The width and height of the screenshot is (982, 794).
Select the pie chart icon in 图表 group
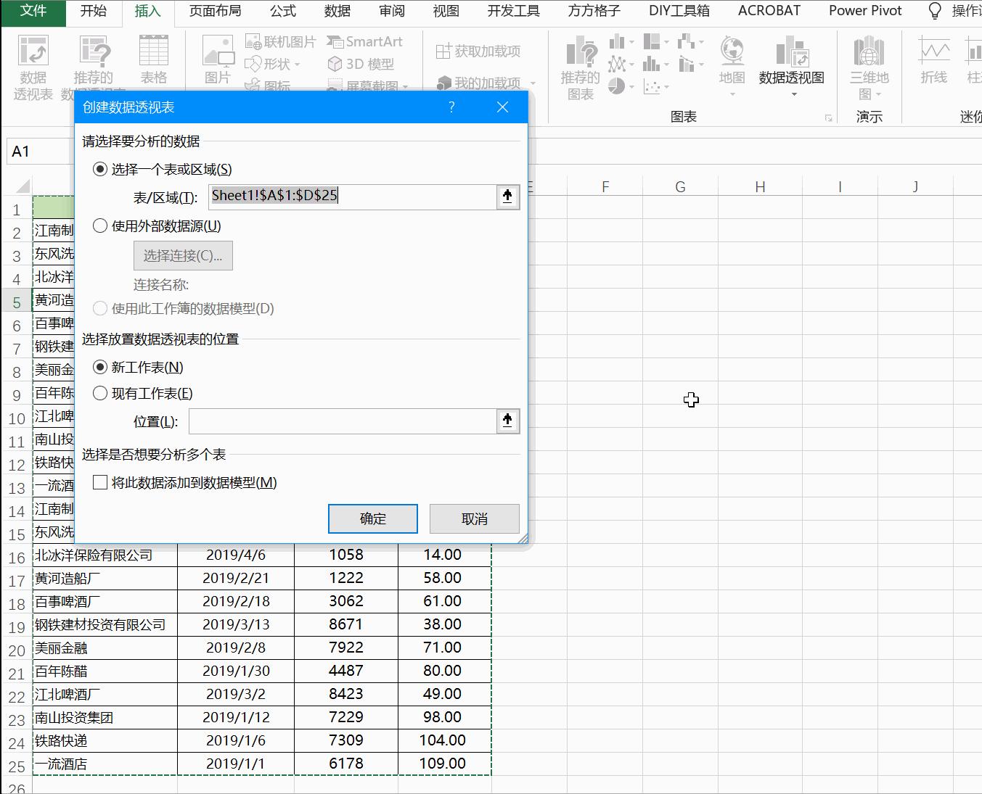click(x=616, y=86)
